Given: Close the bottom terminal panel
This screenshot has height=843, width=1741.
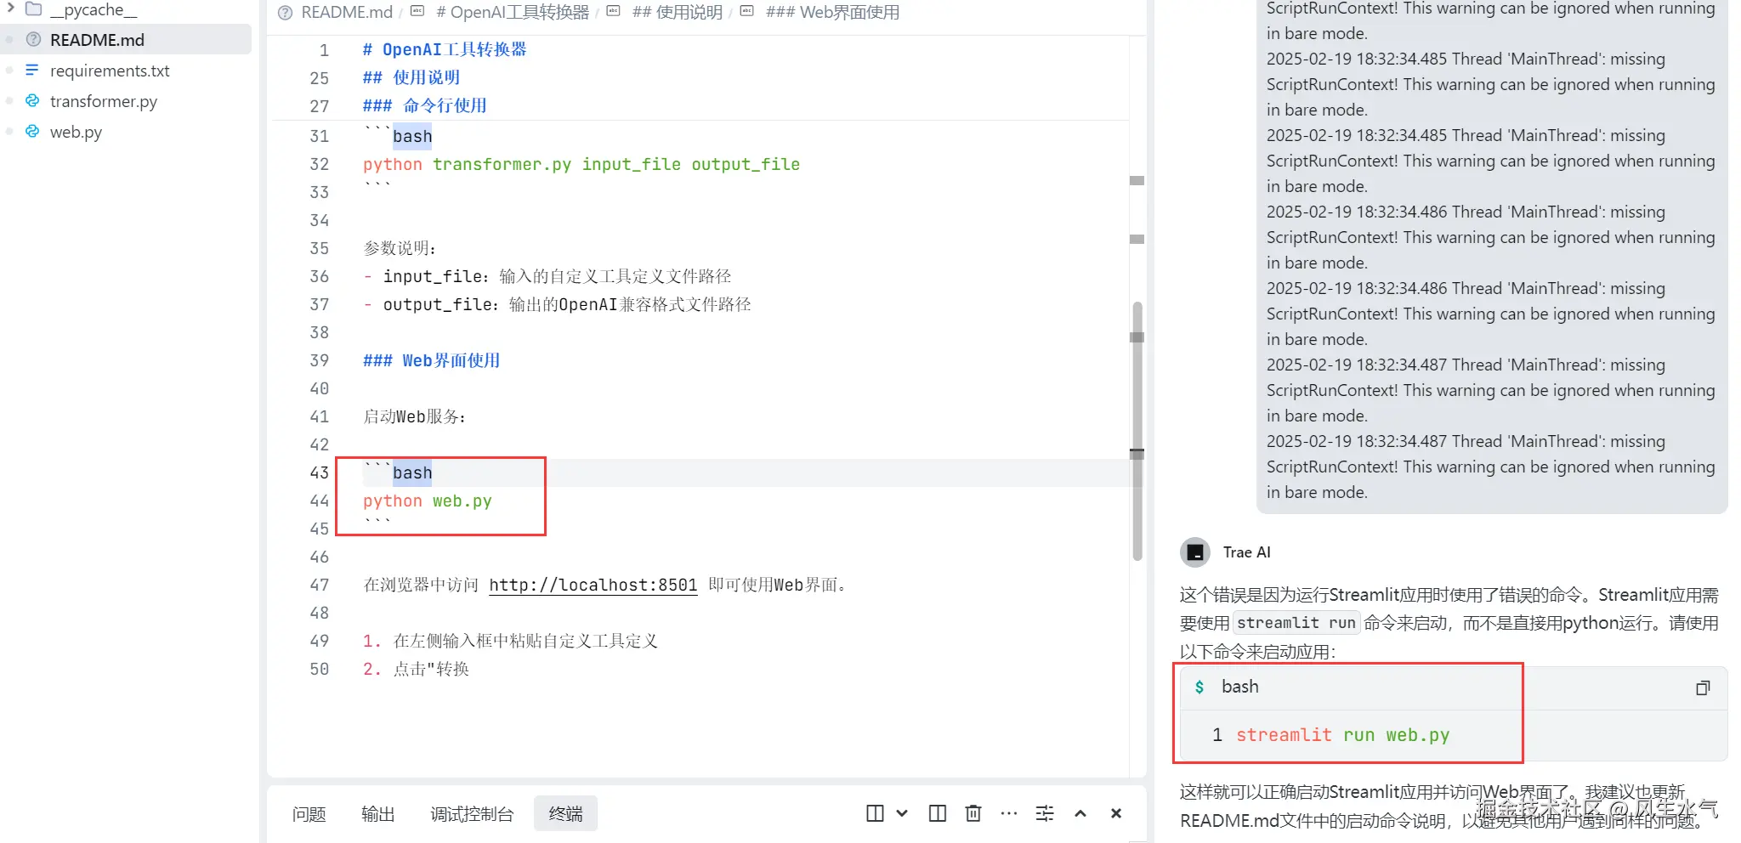Looking at the screenshot, I should coord(1116,813).
